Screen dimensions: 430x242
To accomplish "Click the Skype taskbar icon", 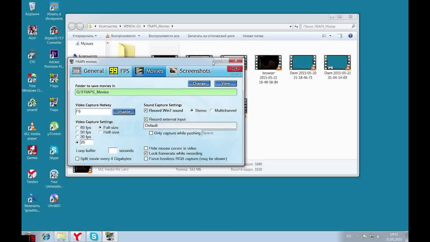I will pos(94,237).
